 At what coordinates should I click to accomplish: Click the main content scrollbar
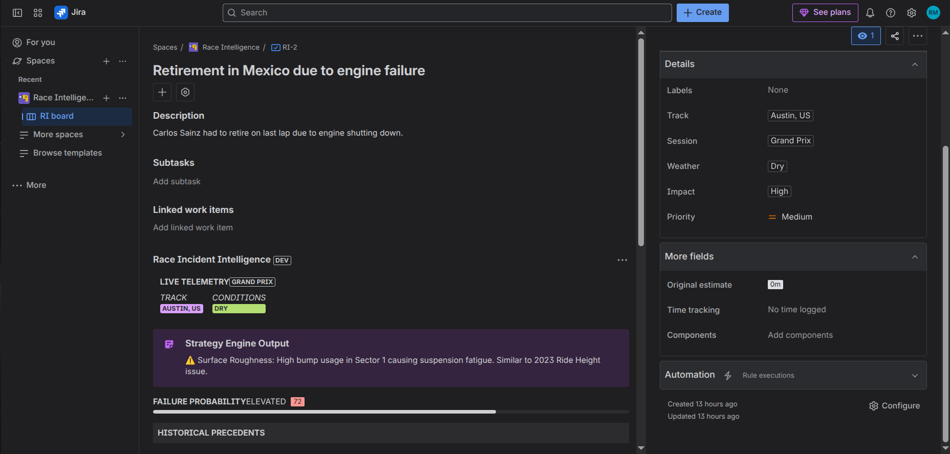coord(641,142)
